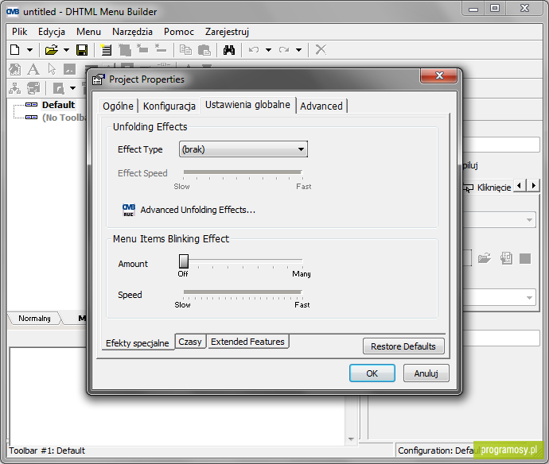Click the Preview magnifier toolbar icon
Screen dimensions: 549x464
pyautogui.click(x=58, y=88)
